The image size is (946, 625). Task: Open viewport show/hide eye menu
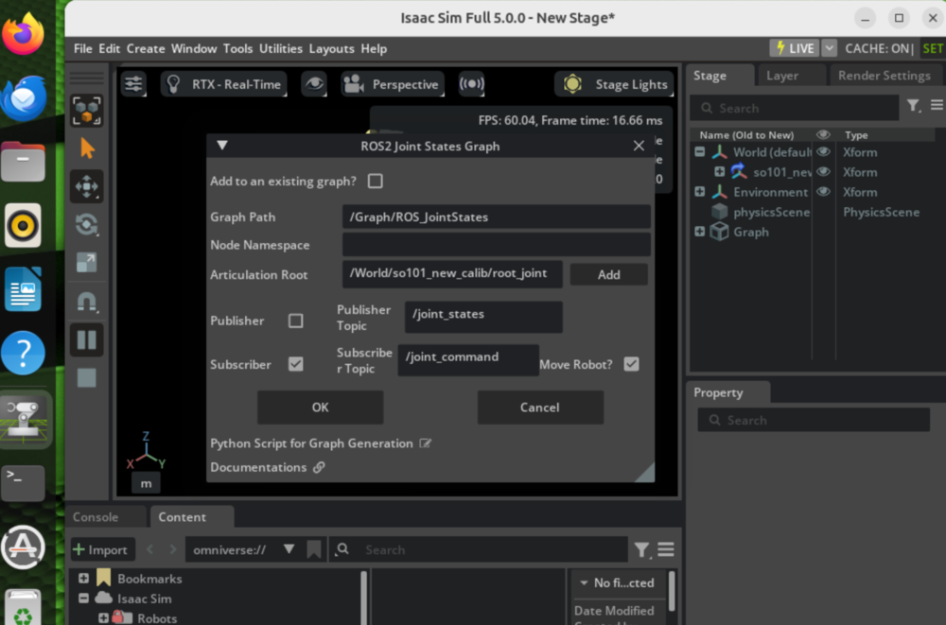(x=314, y=84)
